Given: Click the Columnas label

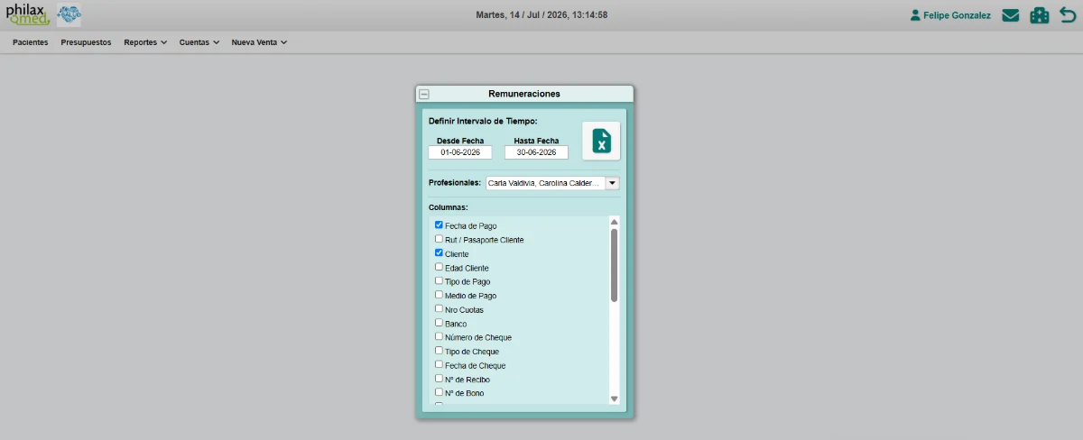Looking at the screenshot, I should 448,207.
